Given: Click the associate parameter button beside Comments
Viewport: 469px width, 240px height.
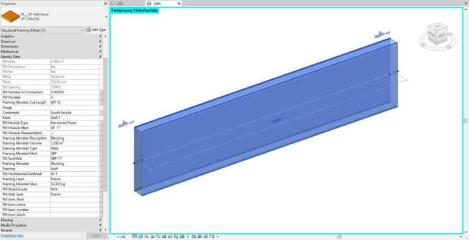Looking at the screenshot, I should point(101,113).
